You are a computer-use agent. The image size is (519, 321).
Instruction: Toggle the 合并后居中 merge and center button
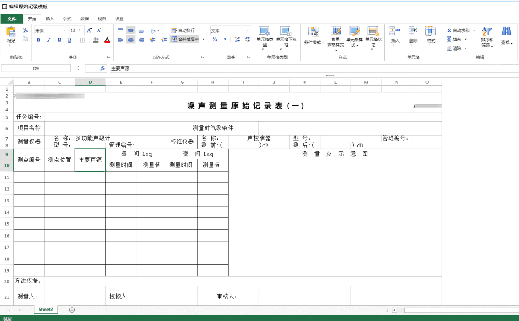[x=185, y=40]
